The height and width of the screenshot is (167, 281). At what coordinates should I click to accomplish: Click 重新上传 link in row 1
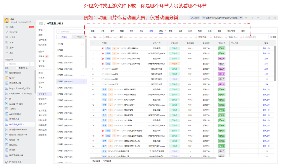266,48
